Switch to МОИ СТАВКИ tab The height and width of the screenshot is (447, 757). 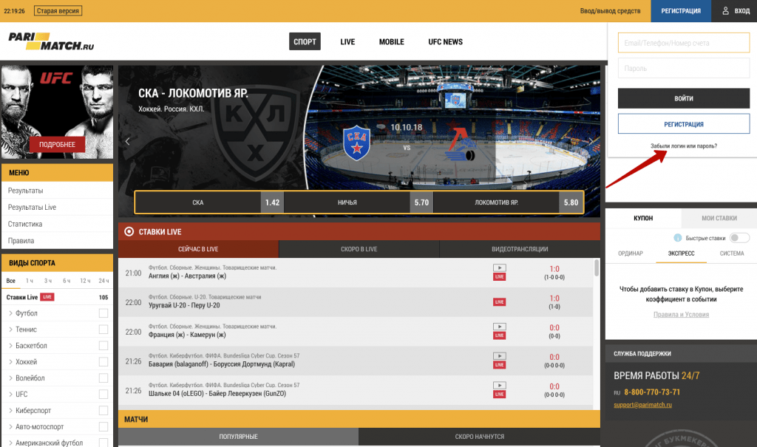[x=719, y=218]
